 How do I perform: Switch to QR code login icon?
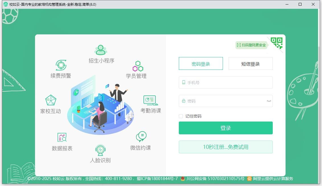click(276, 43)
